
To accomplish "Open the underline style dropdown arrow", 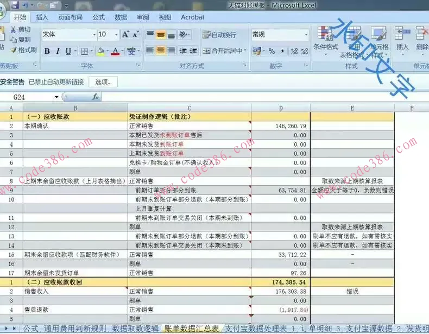I will (75, 51).
